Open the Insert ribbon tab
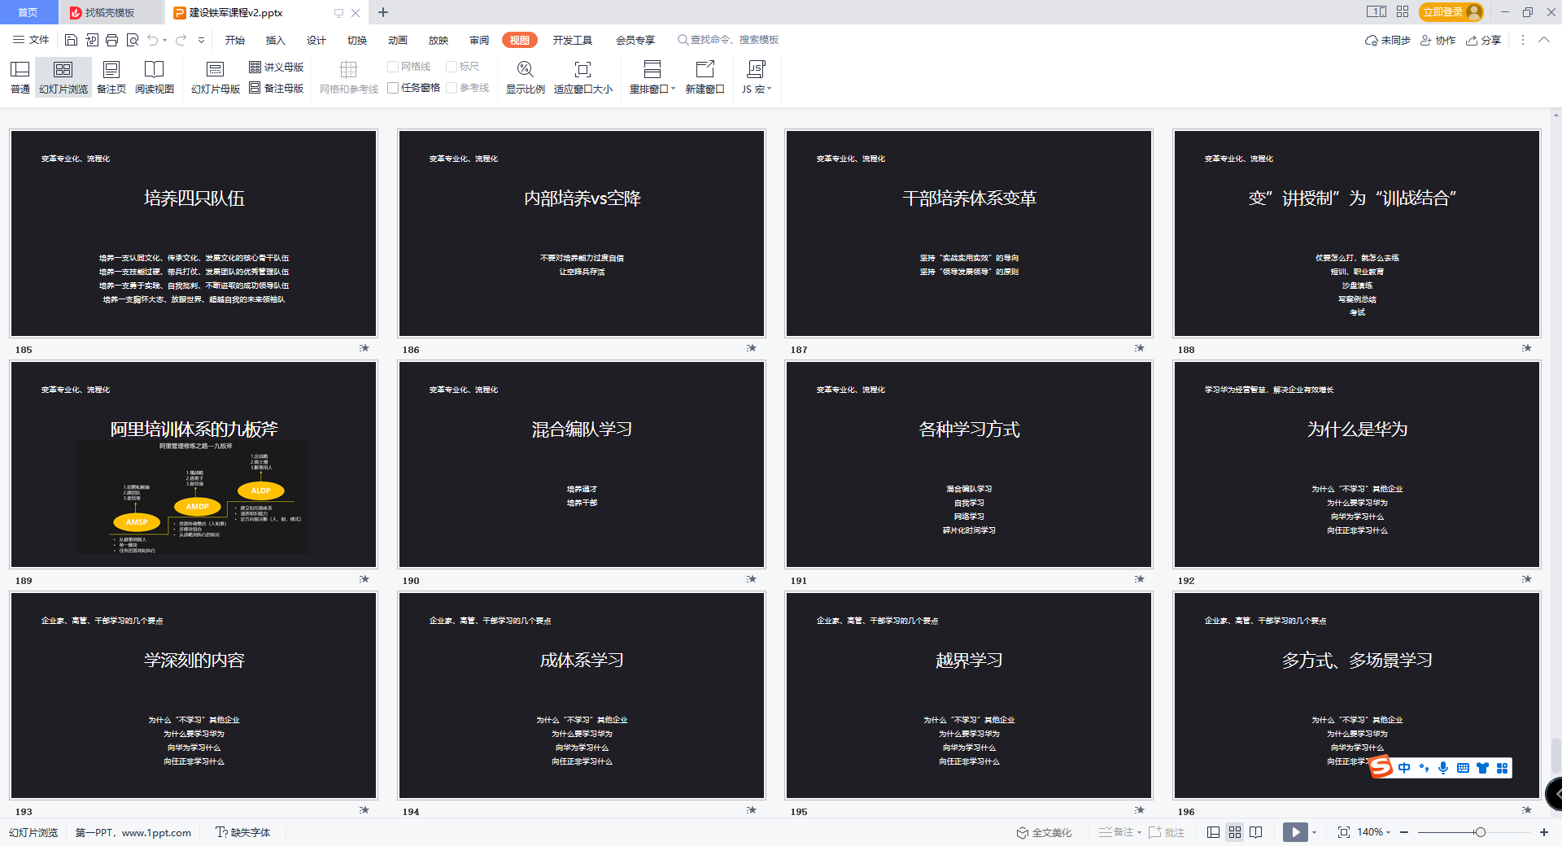1562x846 pixels. tap(276, 40)
